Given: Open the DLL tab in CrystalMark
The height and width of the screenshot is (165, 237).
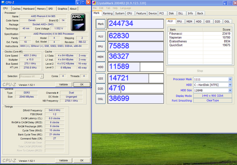Looking at the screenshot, I should [181, 14].
